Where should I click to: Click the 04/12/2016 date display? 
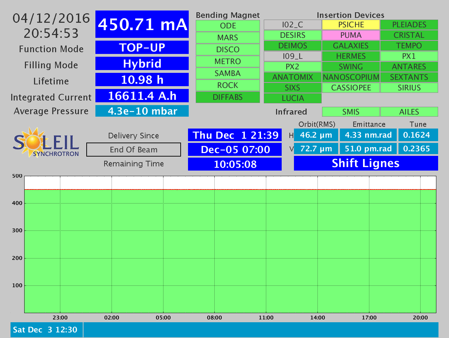pyautogui.click(x=51, y=18)
